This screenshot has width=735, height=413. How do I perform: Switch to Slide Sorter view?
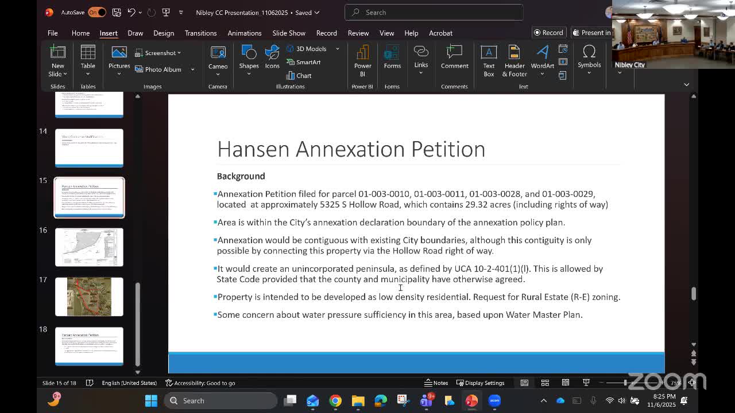tap(545, 383)
